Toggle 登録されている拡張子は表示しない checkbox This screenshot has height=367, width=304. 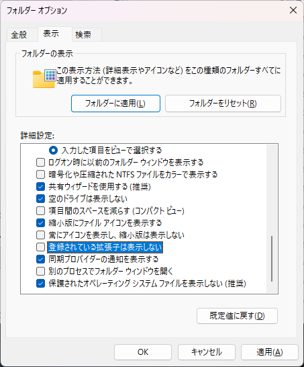[40, 247]
